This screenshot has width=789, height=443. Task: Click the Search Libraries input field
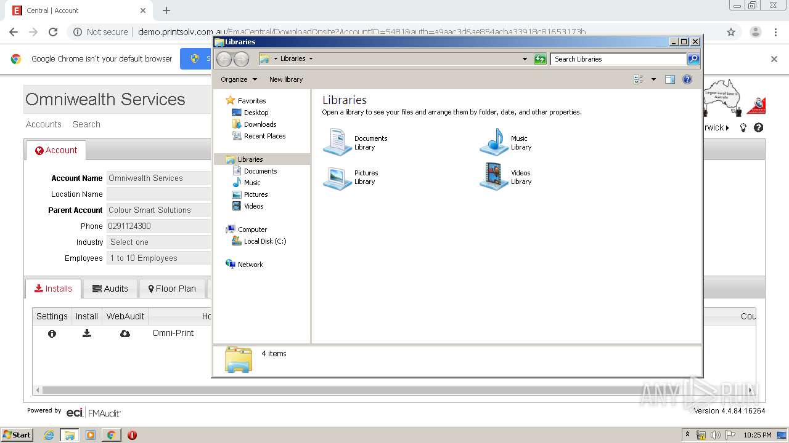[x=618, y=59]
